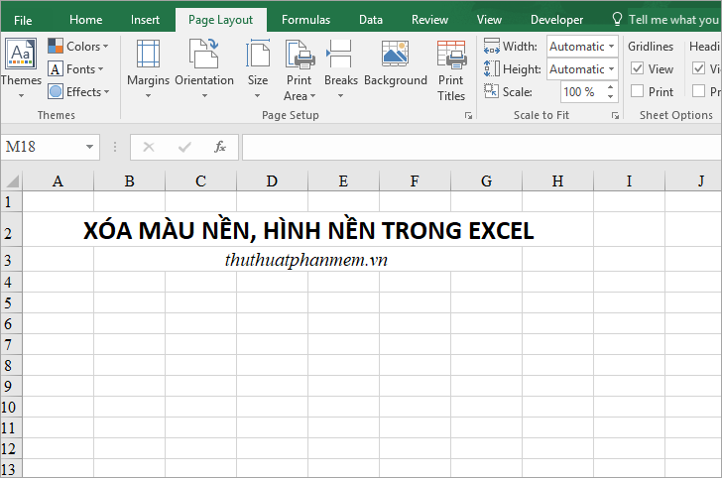Select row 6 header
The width and height of the screenshot is (722, 478).
[x=11, y=323]
